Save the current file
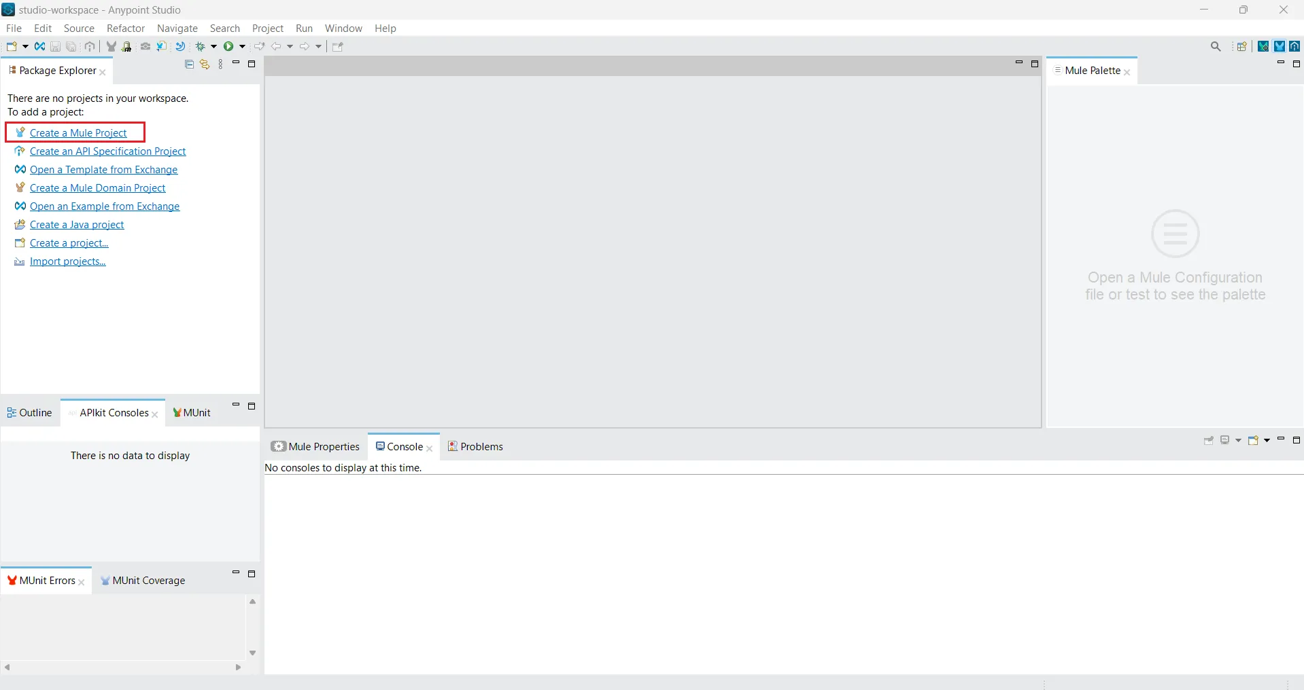 tap(55, 46)
